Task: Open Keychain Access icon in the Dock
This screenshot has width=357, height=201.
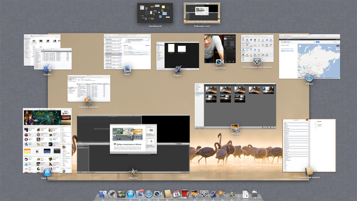Action: coord(222,194)
